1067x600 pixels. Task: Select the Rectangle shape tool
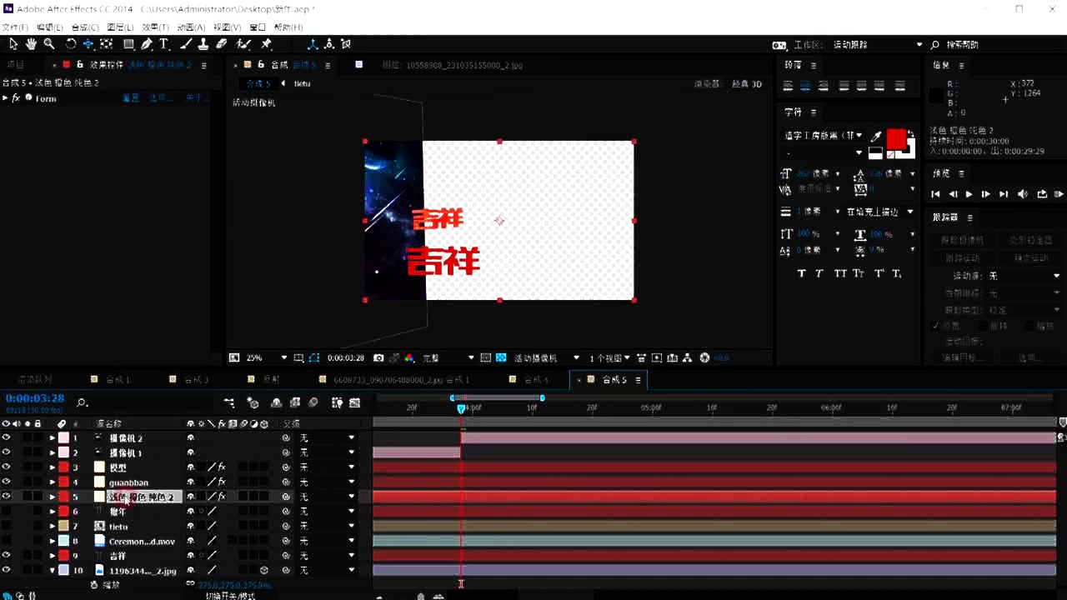[x=129, y=44]
